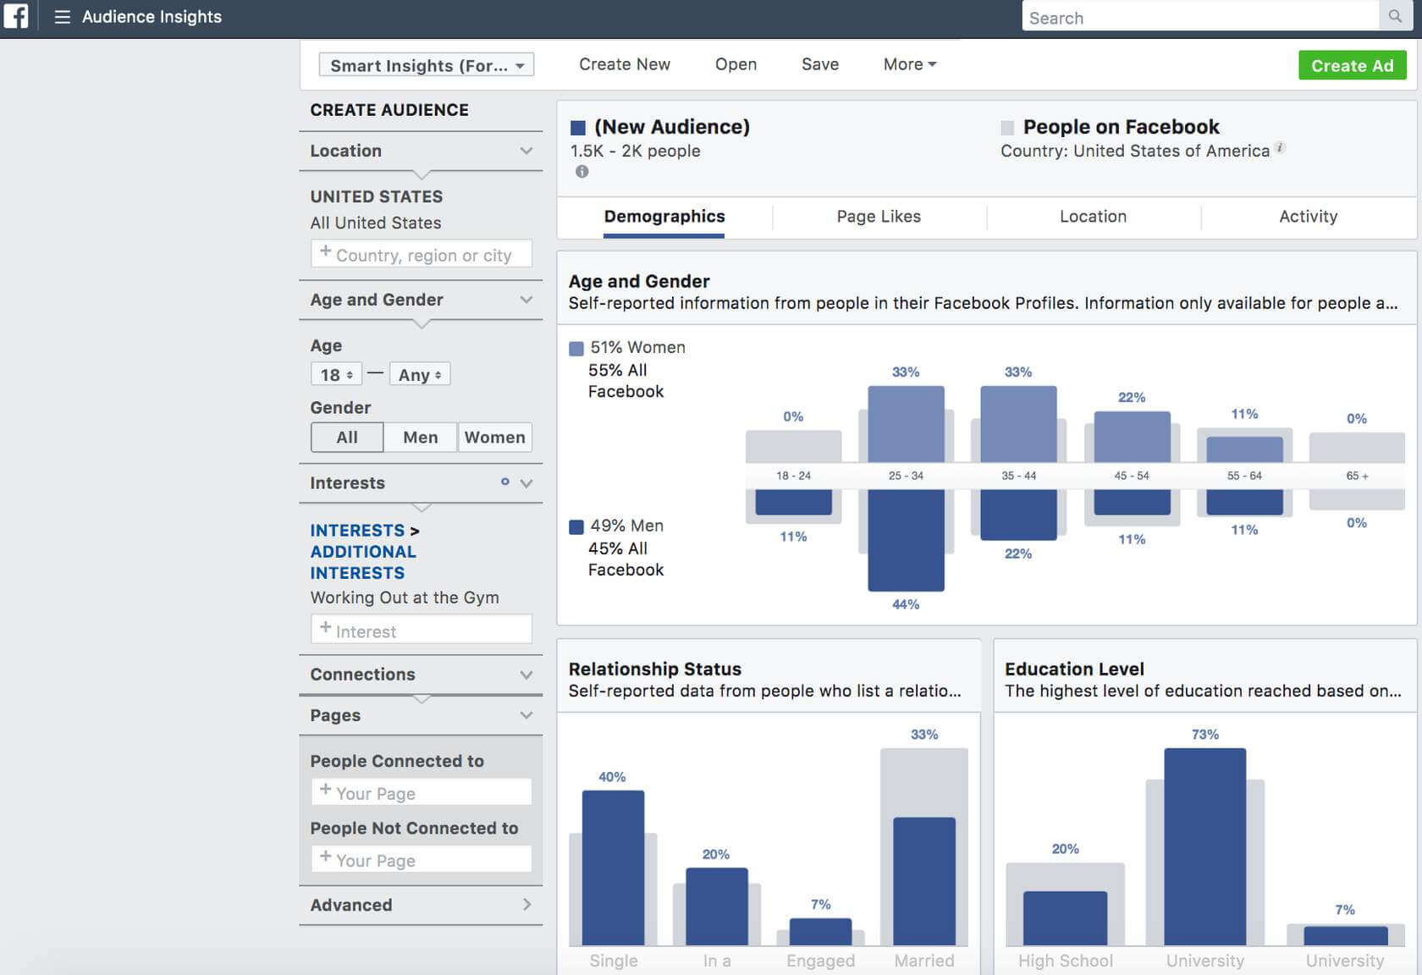1422x975 pixels.
Task: Click the circle indicator next to Interests header
Action: (505, 482)
